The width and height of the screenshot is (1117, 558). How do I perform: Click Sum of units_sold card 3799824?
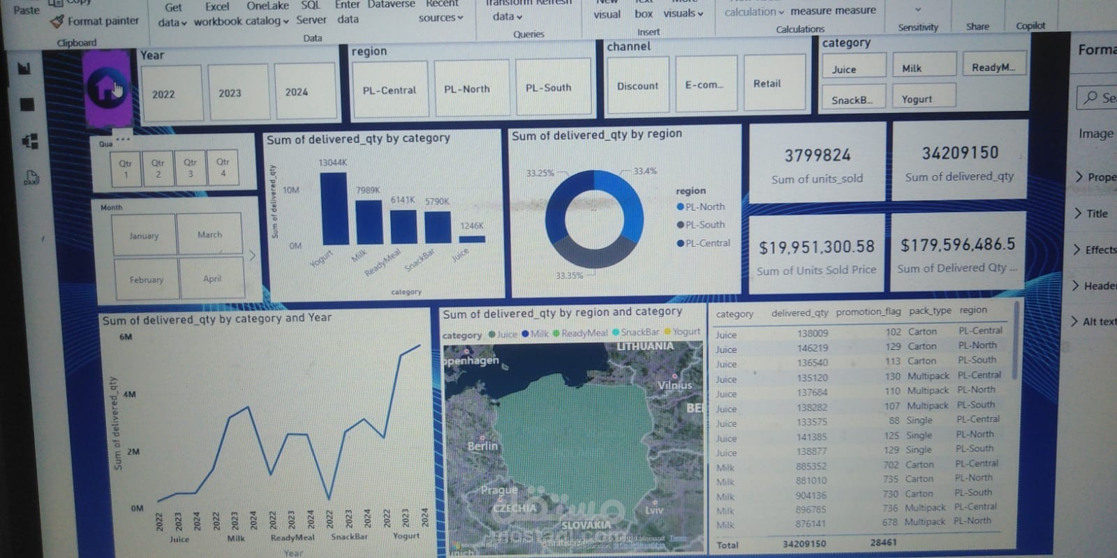(x=818, y=164)
